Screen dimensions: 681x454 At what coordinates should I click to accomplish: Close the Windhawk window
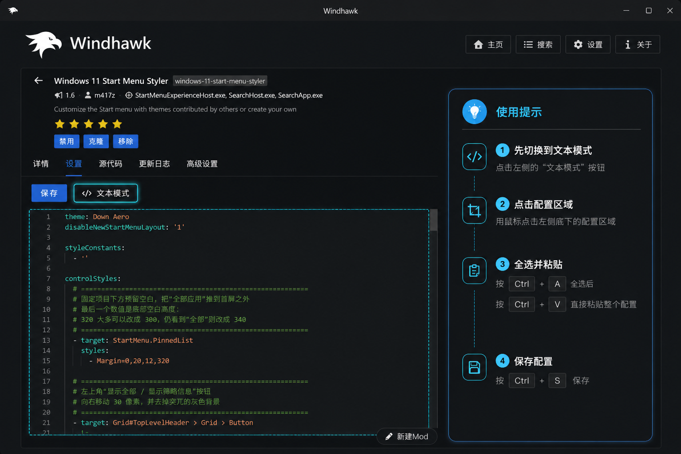670,11
